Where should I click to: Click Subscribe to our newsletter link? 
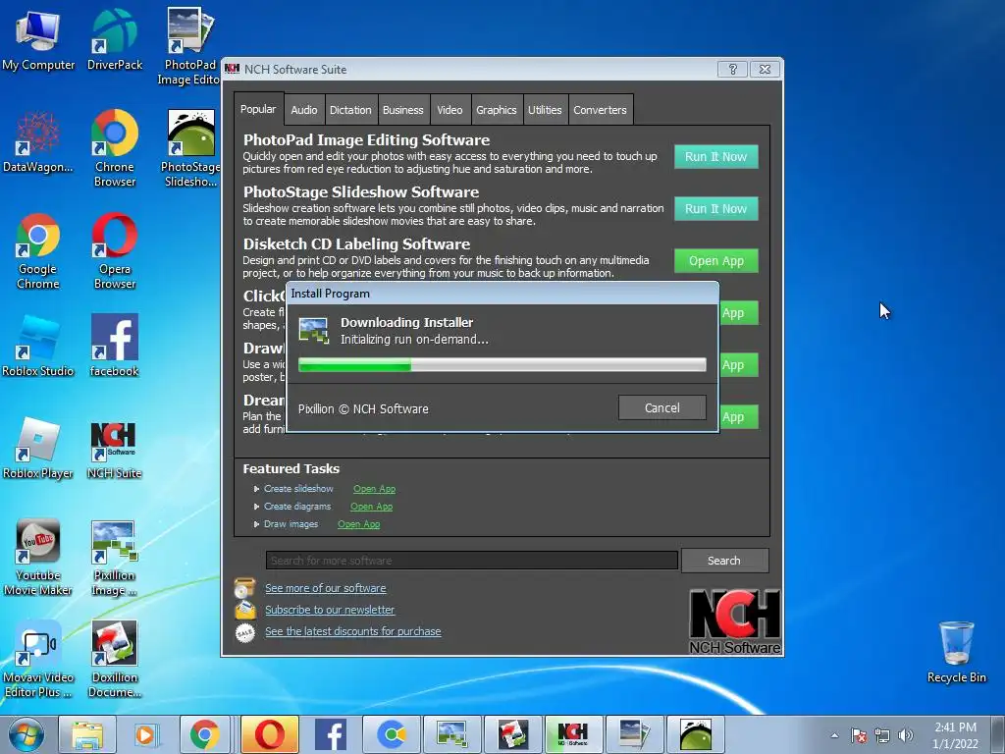330,610
